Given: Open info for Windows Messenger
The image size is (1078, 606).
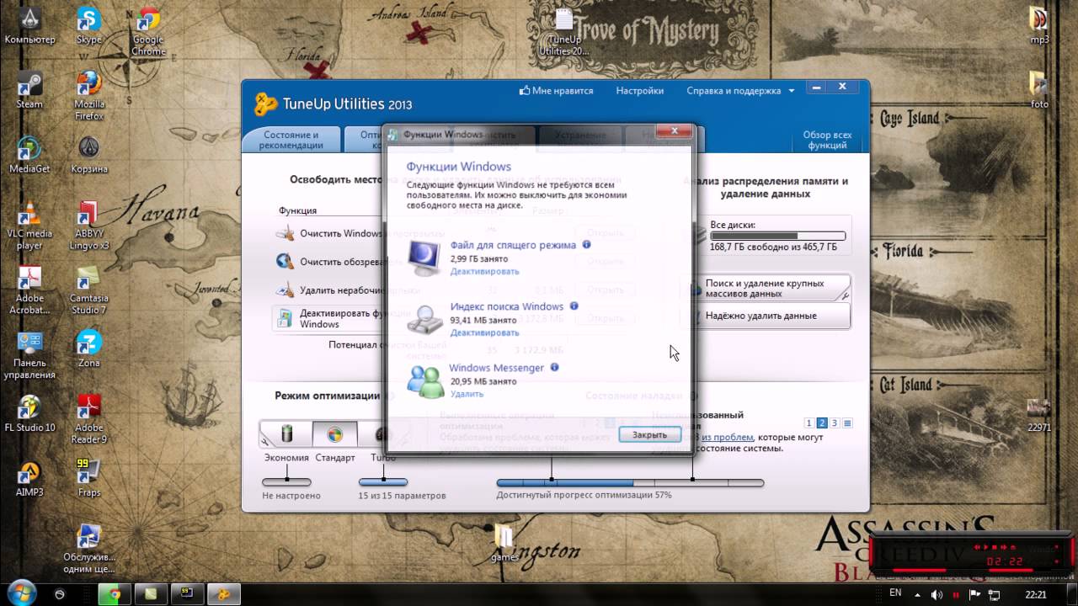Looking at the screenshot, I should (554, 368).
